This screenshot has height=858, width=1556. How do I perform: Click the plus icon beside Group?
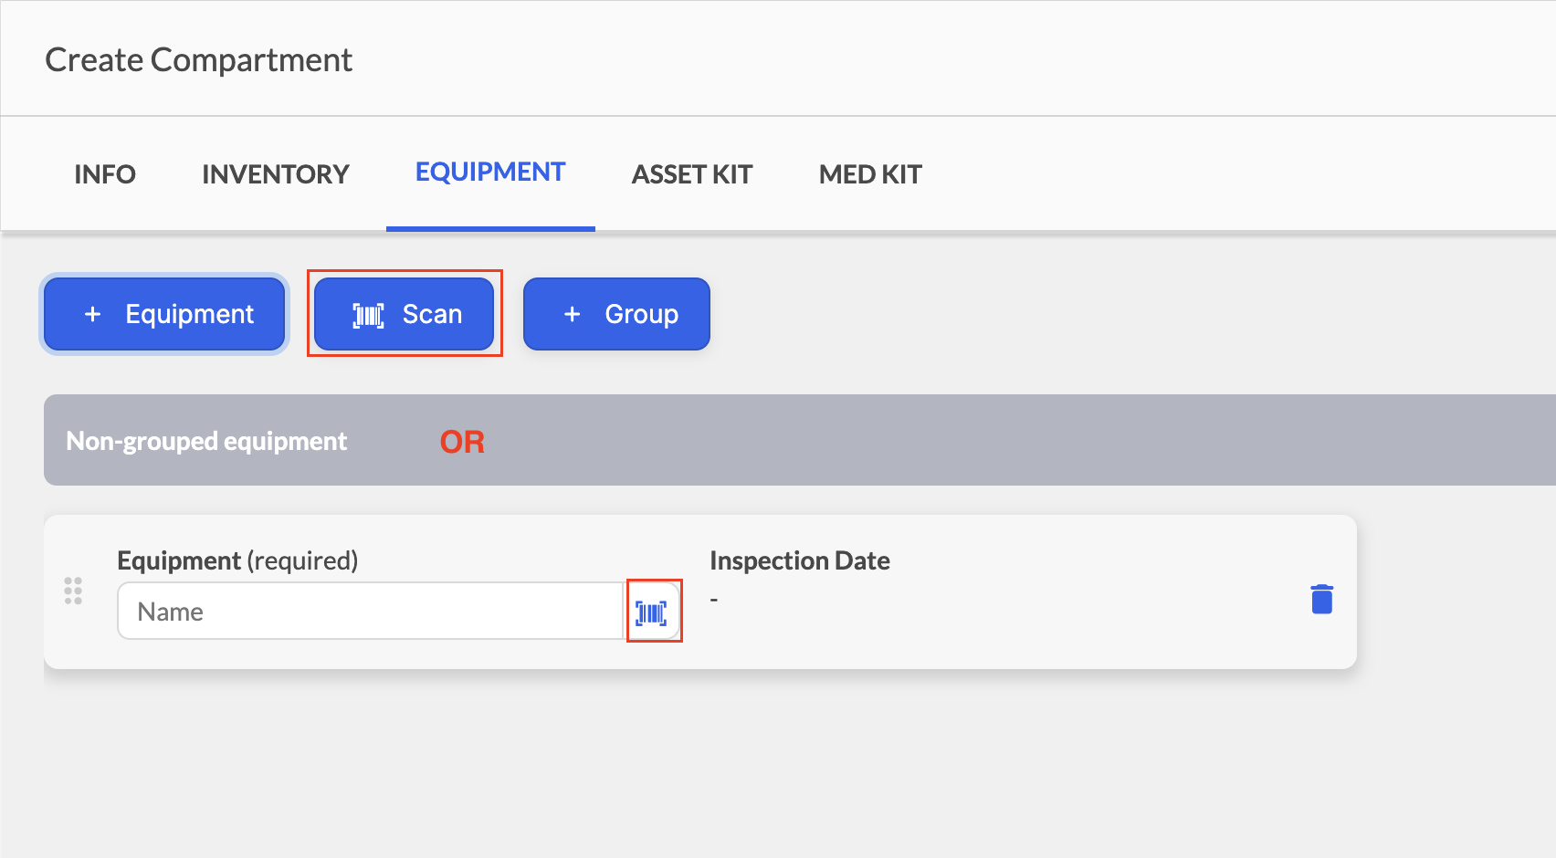572,314
